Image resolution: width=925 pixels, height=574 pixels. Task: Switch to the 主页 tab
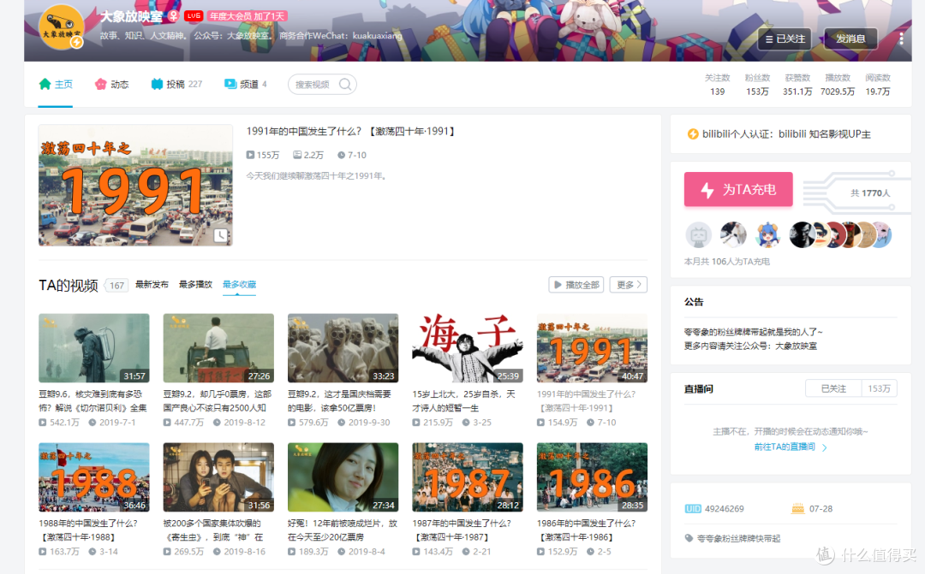pyautogui.click(x=56, y=85)
